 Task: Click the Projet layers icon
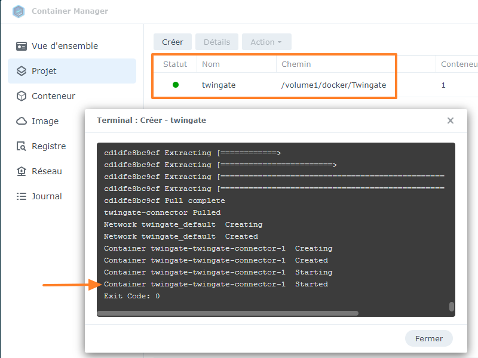tap(22, 71)
